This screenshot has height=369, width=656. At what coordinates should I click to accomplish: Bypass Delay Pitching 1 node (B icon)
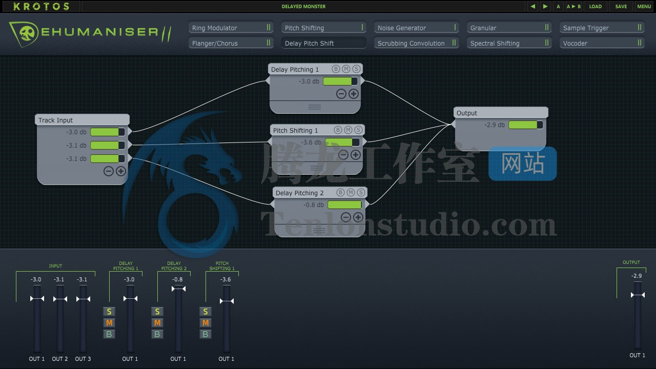coord(336,69)
